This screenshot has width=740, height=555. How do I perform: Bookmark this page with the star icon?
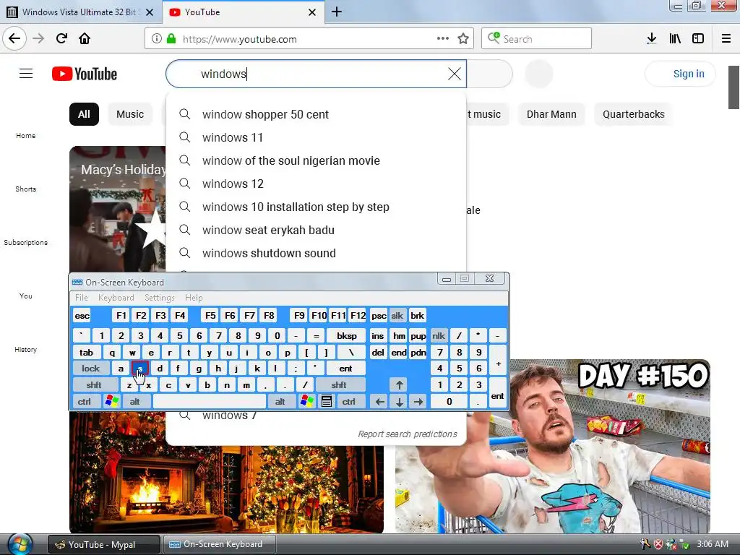(x=463, y=39)
